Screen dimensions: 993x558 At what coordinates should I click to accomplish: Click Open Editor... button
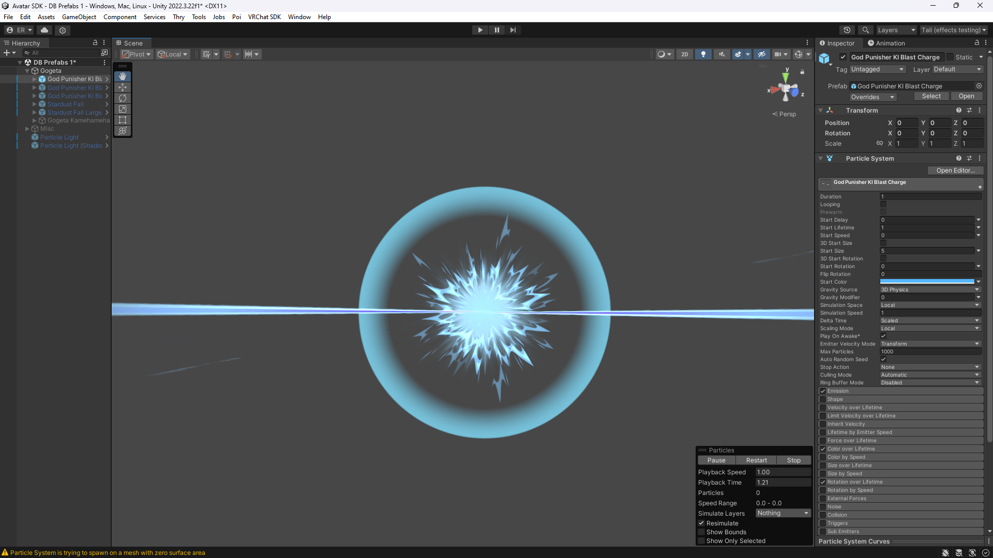955,171
